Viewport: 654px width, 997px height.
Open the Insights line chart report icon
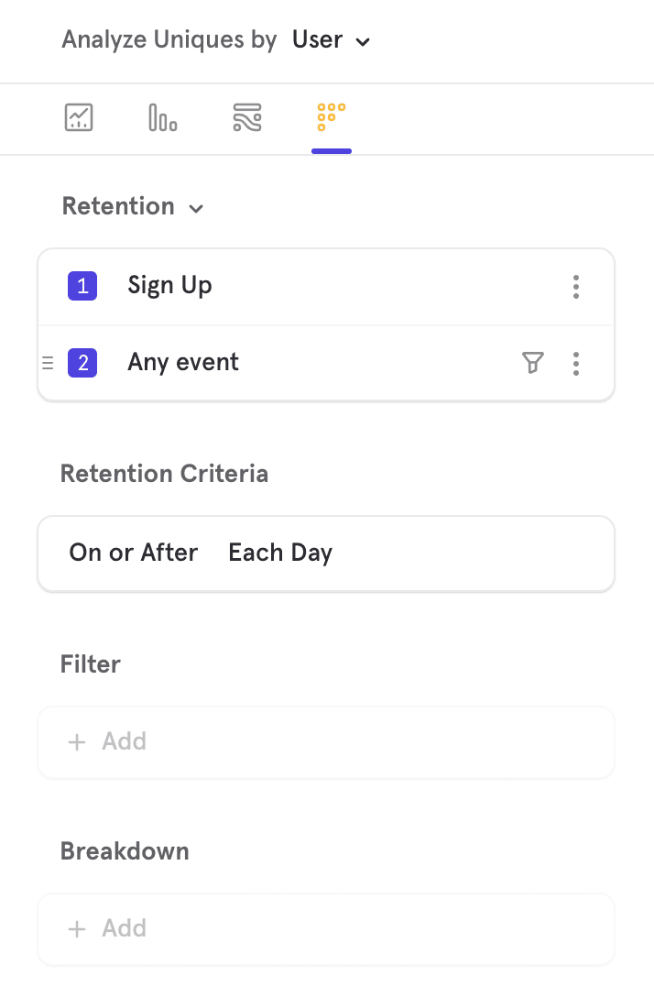[79, 117]
